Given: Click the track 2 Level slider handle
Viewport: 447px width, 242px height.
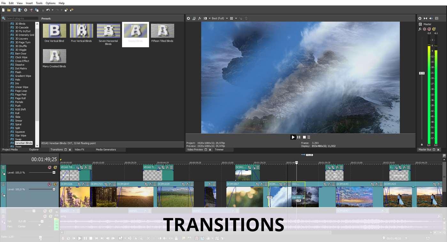Looking at the screenshot, I should [x=54, y=189].
